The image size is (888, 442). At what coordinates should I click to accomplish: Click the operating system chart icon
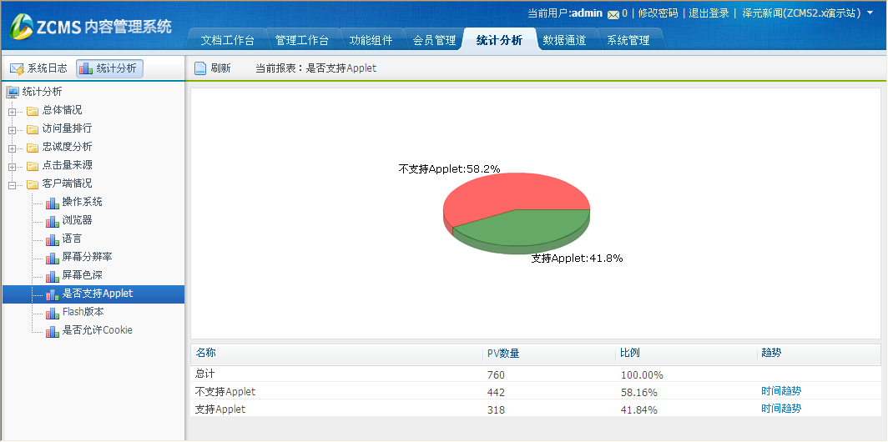click(53, 203)
